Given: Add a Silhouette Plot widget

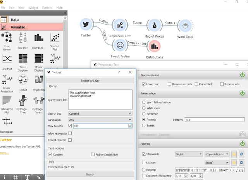Looking at the screenshot, I should tap(7, 105).
